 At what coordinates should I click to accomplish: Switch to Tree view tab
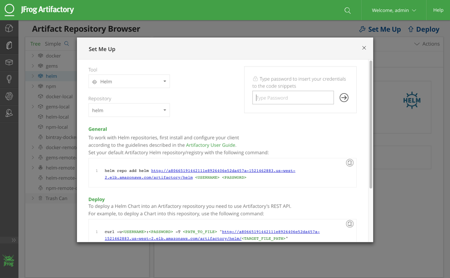click(x=35, y=44)
